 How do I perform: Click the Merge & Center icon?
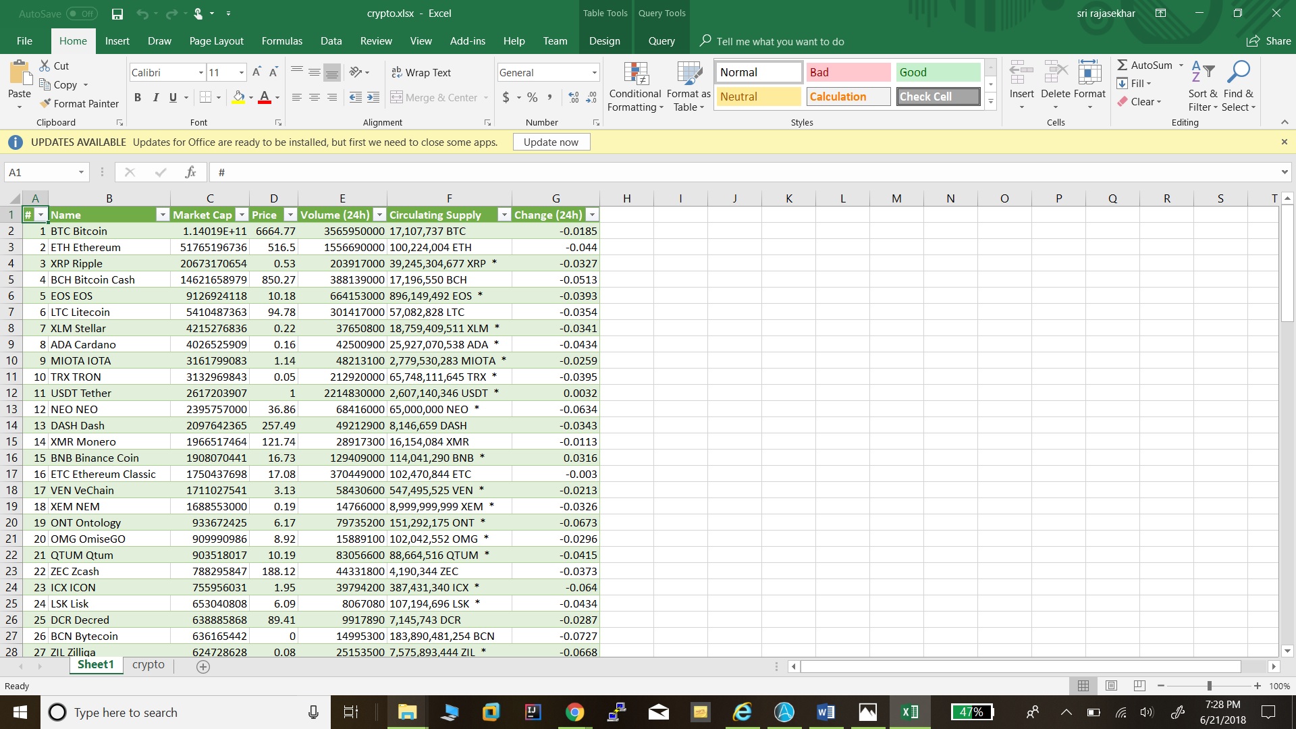(397, 97)
